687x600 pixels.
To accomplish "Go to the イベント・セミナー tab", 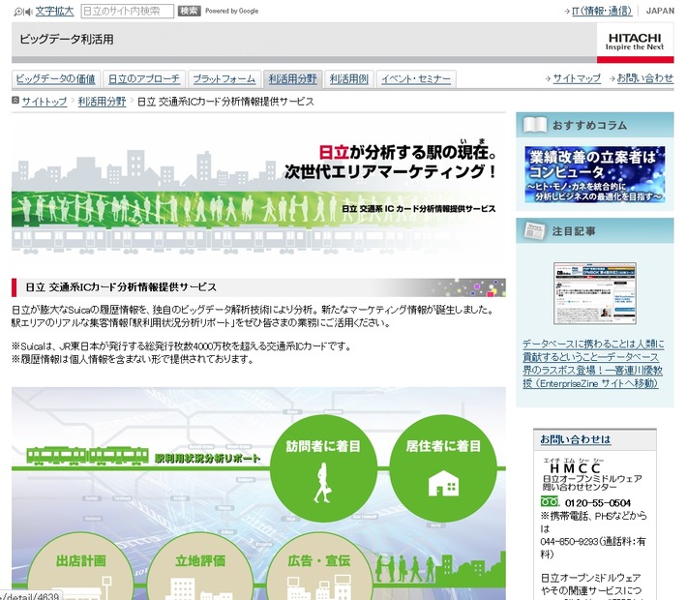I will pos(416,79).
